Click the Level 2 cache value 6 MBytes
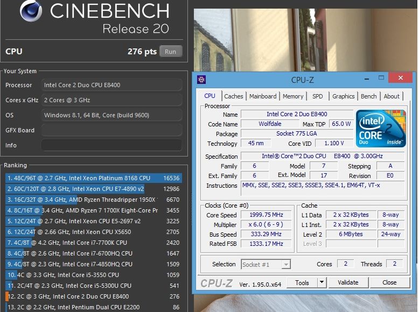Viewport: 419px width, 312px height. (351, 234)
